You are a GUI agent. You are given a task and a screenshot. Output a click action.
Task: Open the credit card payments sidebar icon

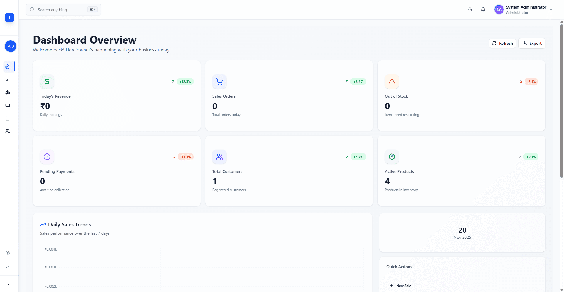[8, 105]
